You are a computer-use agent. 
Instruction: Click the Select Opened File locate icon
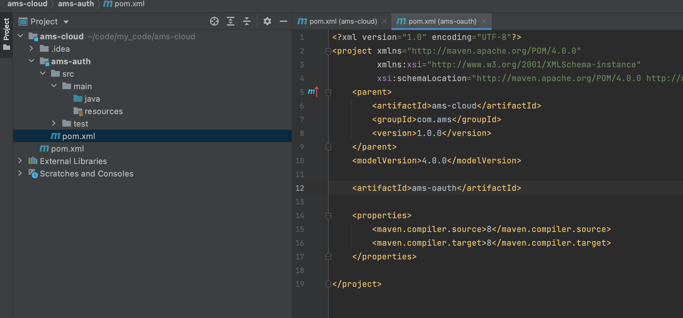point(214,22)
